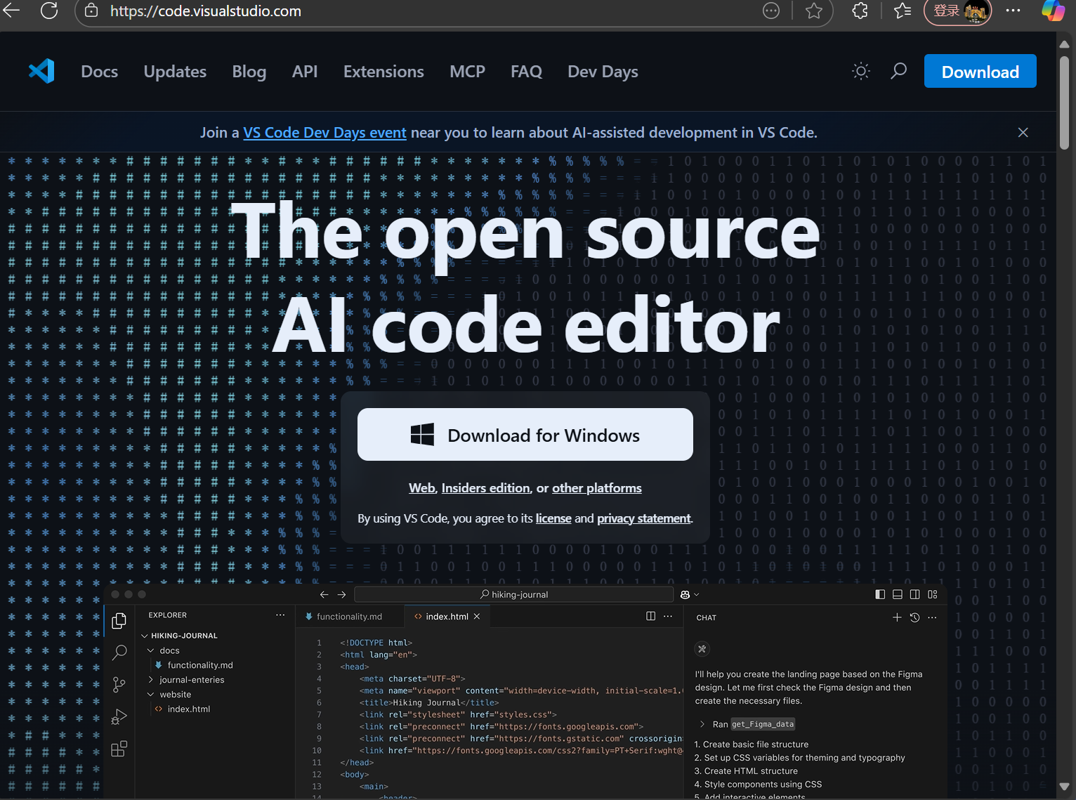Toggle bottom panel layout icon
Viewport: 1076px width, 800px height.
(898, 594)
